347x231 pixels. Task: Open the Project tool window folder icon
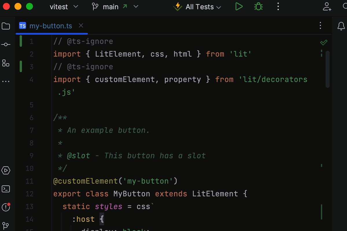(x=6, y=26)
